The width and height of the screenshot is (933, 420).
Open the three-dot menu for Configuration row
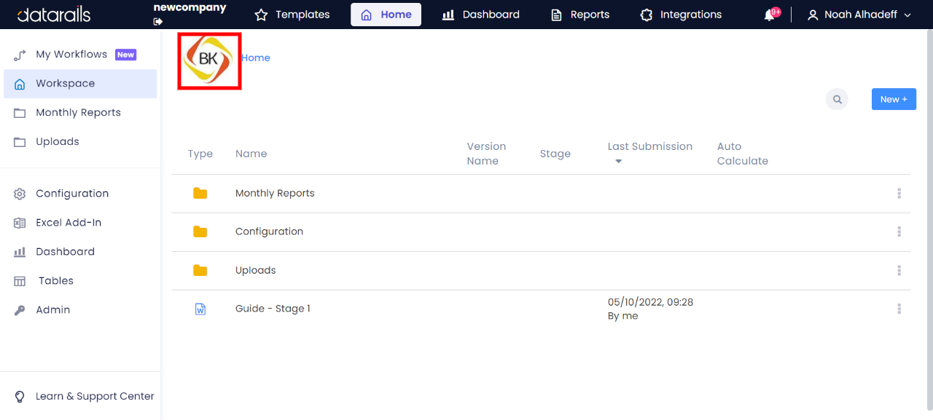[899, 231]
